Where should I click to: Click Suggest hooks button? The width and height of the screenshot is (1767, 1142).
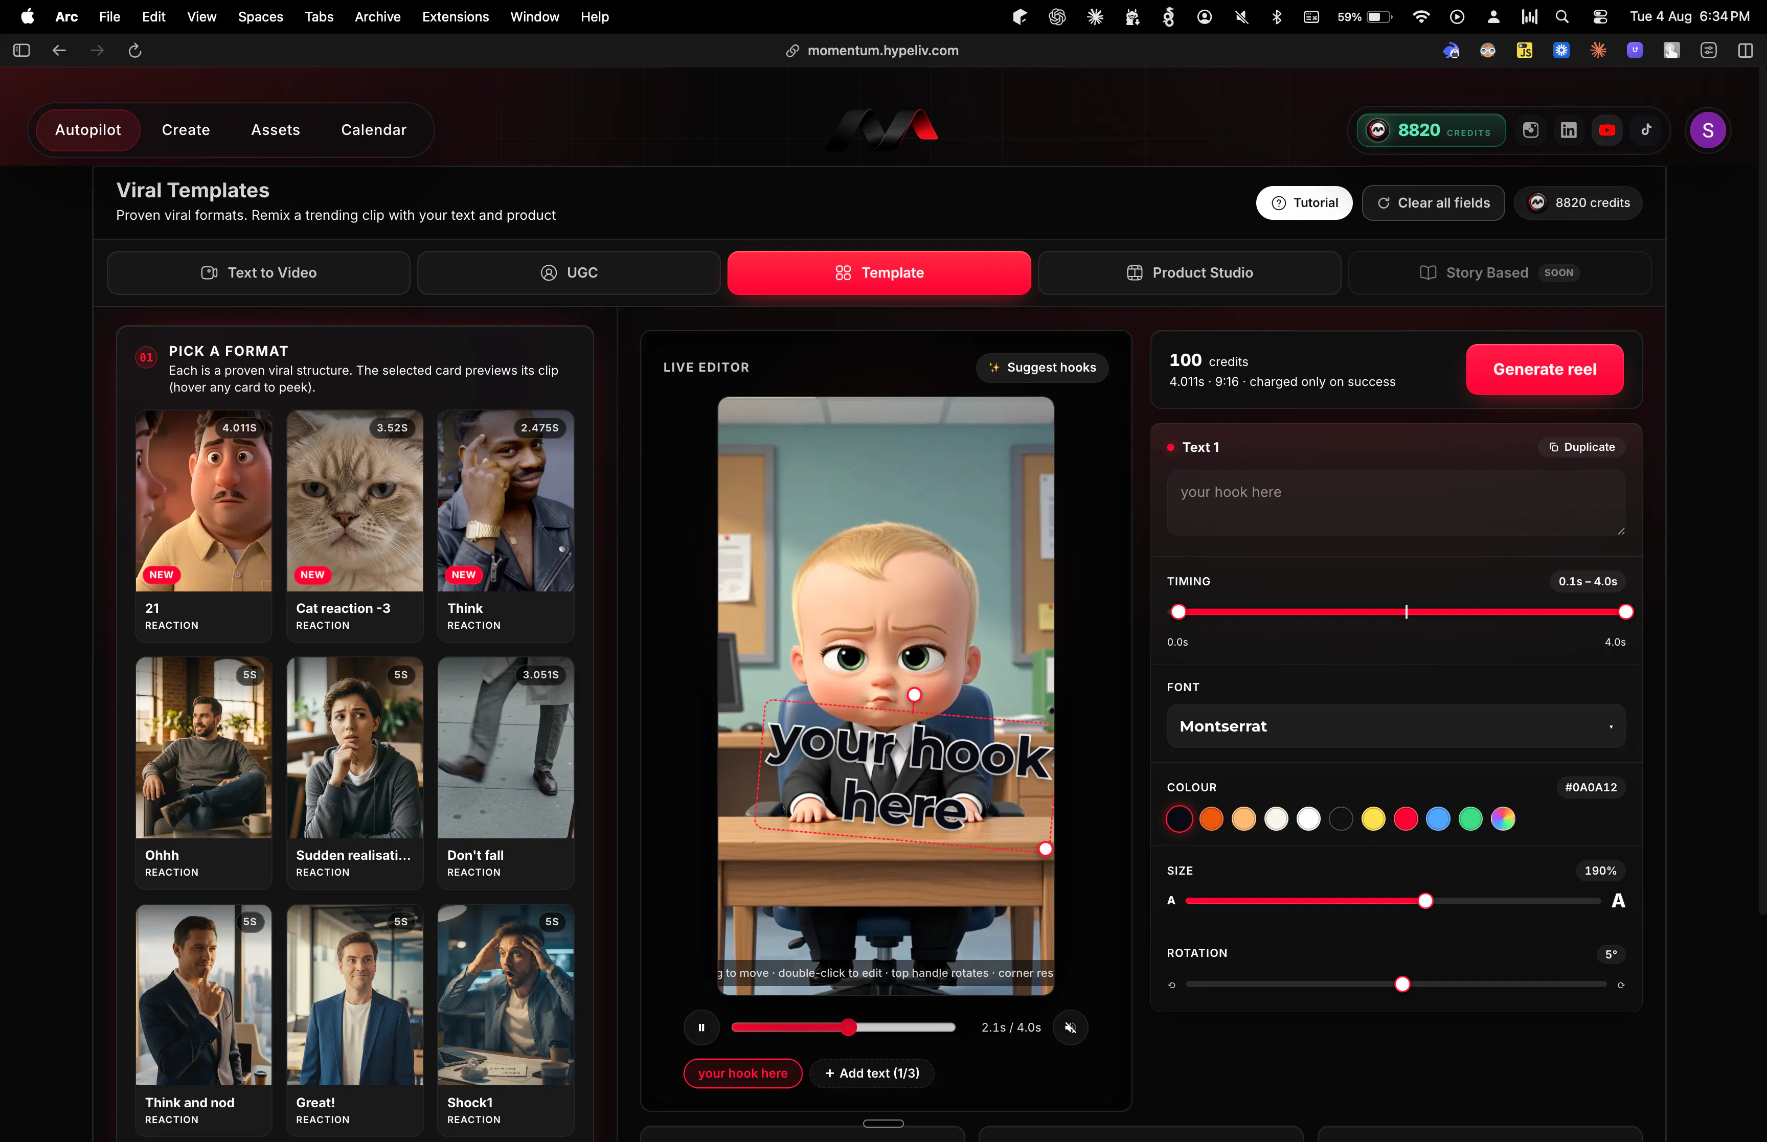coord(1042,368)
